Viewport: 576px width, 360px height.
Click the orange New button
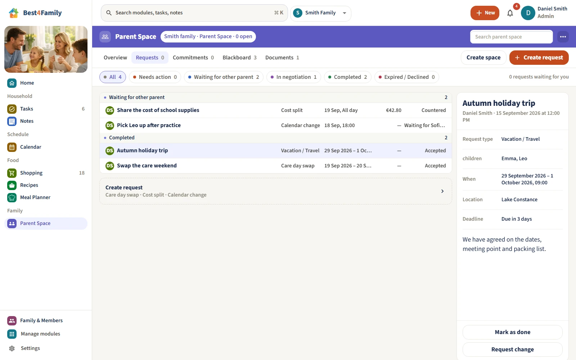485,13
